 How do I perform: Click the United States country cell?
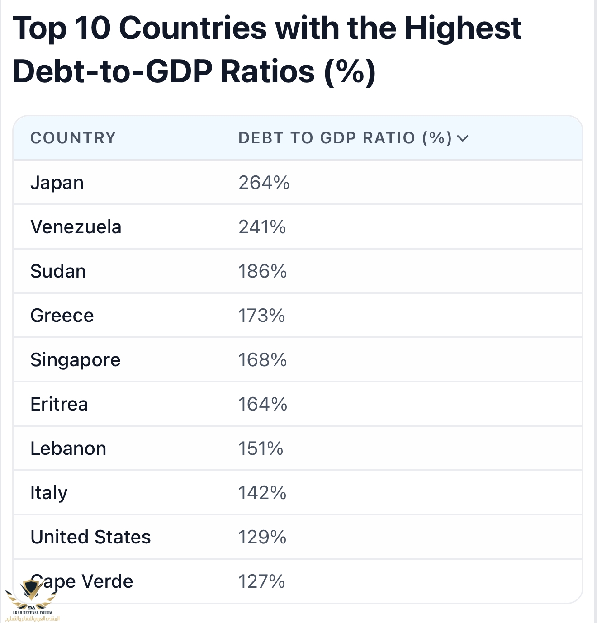(x=90, y=537)
